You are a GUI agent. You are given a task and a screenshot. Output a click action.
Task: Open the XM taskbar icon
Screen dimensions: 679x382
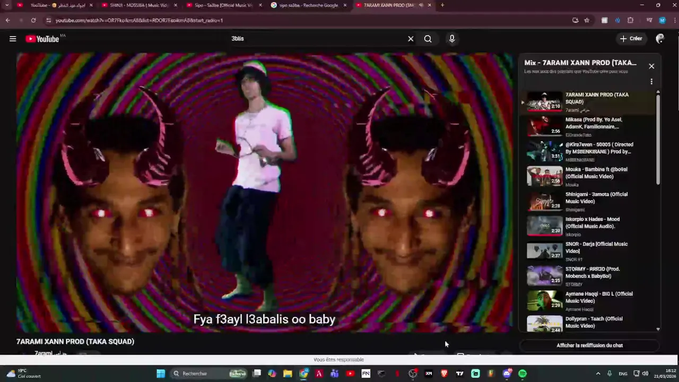click(429, 374)
